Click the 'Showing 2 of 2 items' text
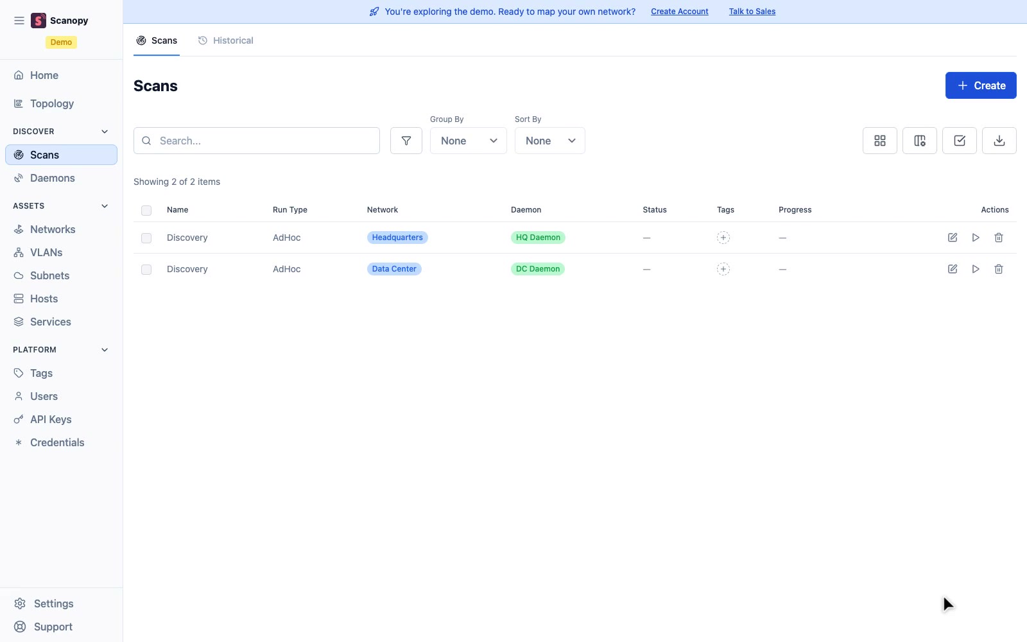This screenshot has width=1027, height=642. tap(177, 182)
